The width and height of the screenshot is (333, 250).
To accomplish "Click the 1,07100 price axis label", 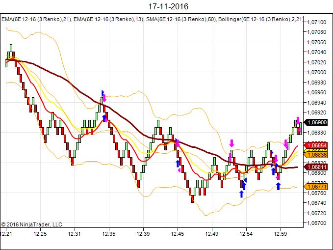I will [x=317, y=22].
